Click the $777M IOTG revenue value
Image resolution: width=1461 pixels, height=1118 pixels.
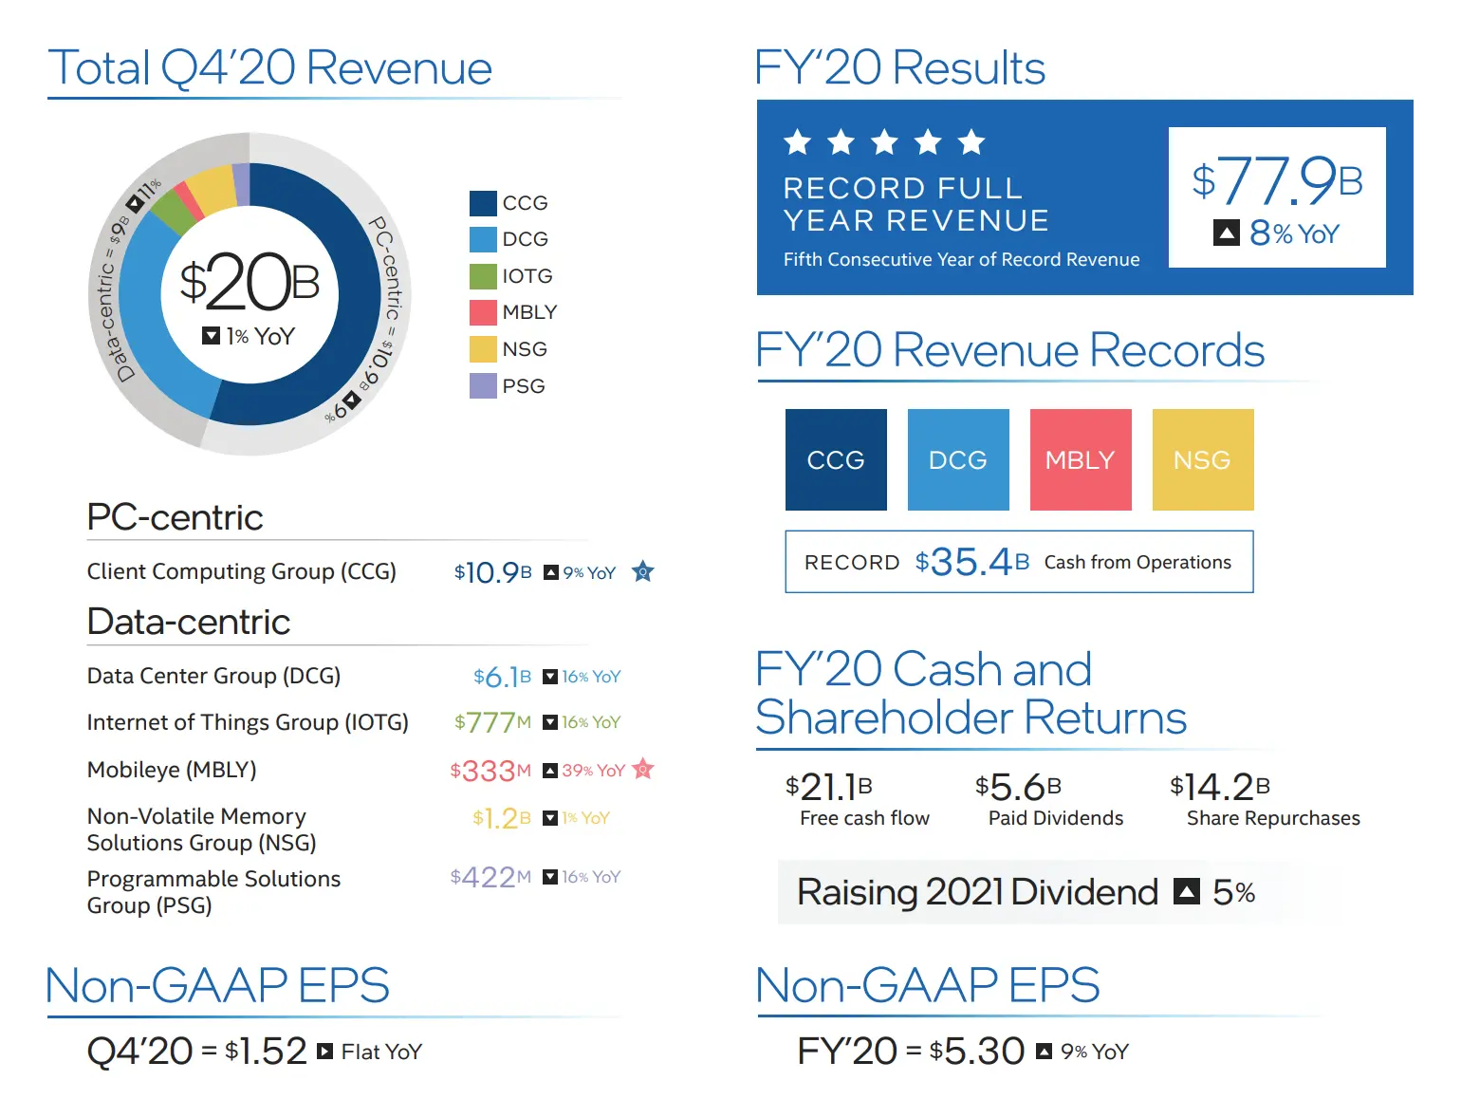pos(492,722)
